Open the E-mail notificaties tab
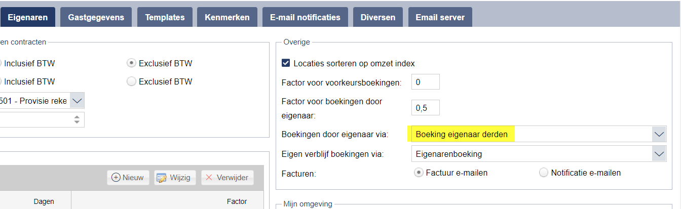Screen dimensions: 681x209 (305, 17)
